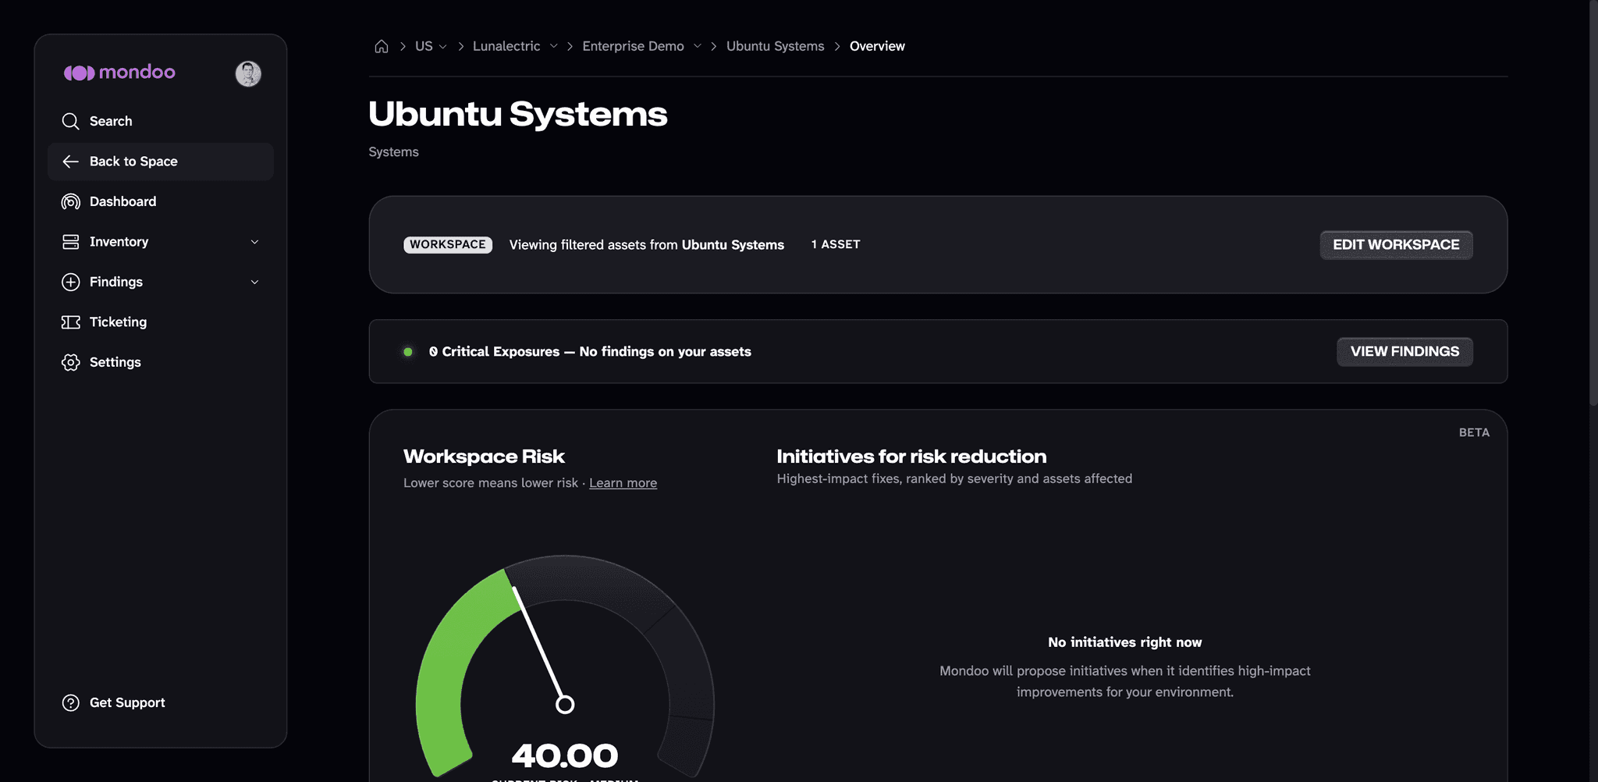Click the Inventory server icon

point(70,242)
